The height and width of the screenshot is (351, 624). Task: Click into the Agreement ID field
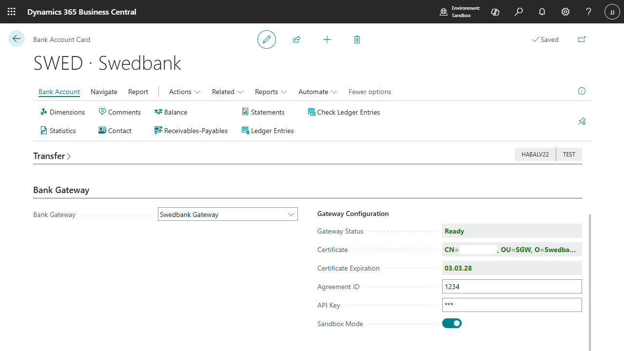[512, 286]
